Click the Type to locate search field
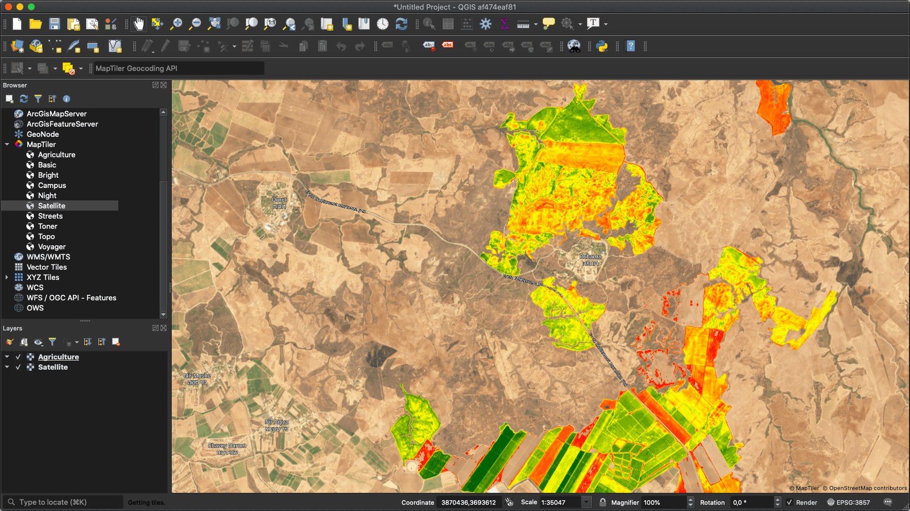910x511 pixels. click(63, 502)
